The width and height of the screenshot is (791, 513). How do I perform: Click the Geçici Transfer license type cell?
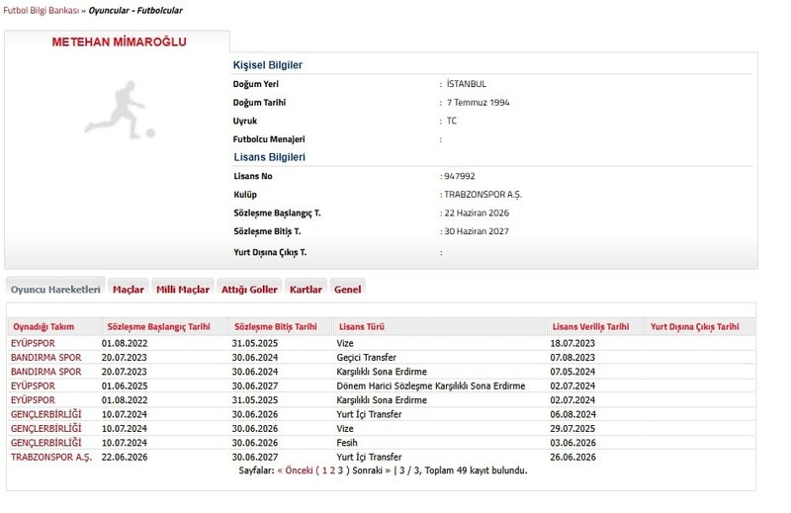[x=366, y=357]
